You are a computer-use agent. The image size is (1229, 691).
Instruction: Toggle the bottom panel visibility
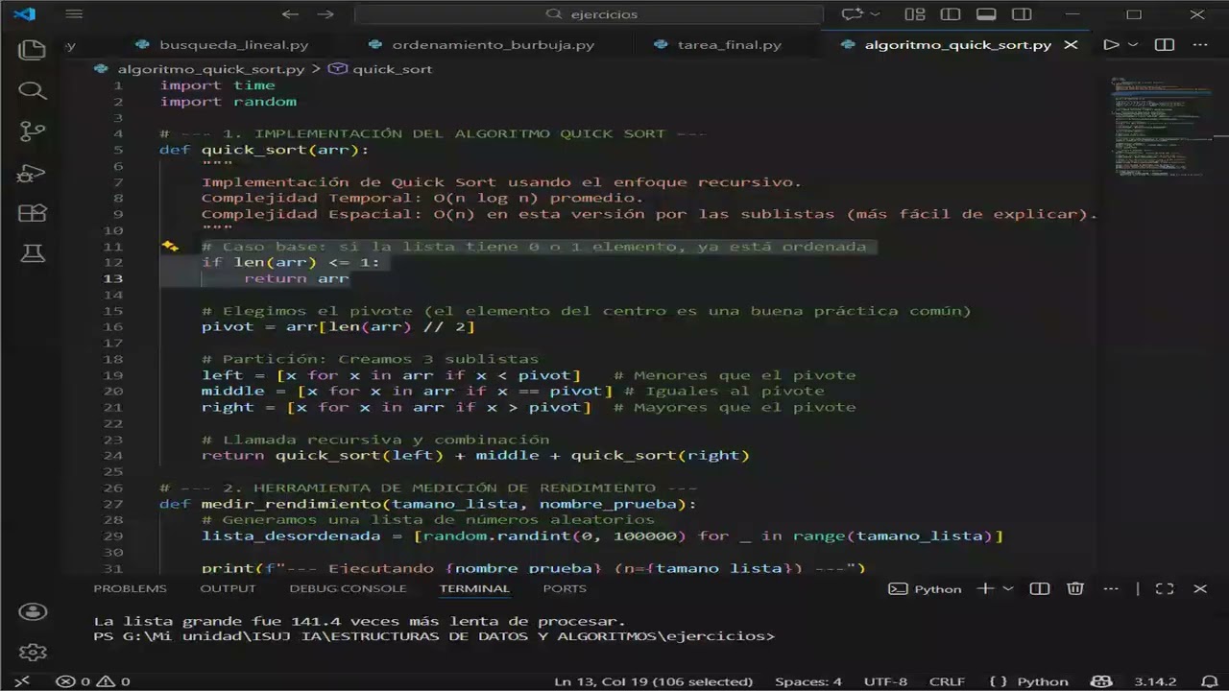(986, 14)
